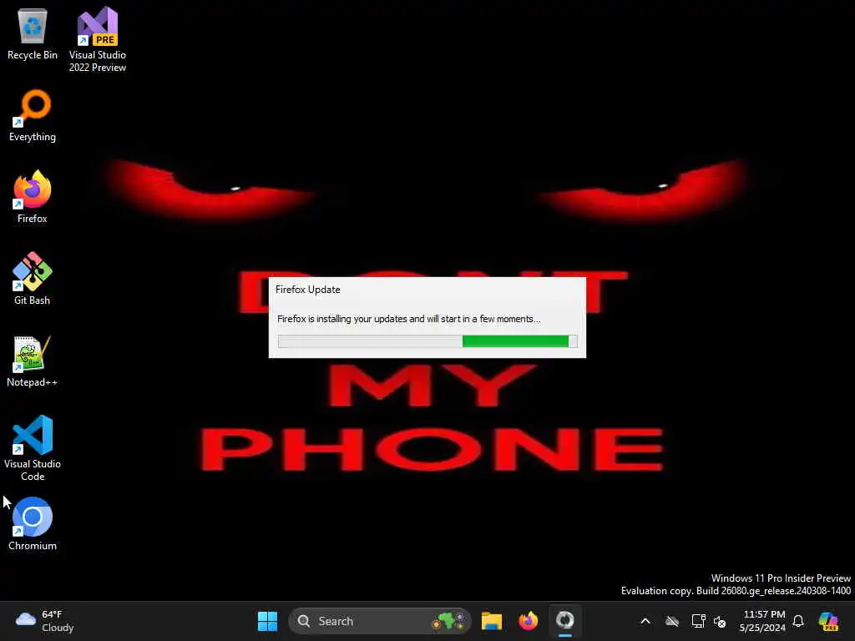
Task: Select the Firefox desktop shortcut
Action: click(x=33, y=197)
